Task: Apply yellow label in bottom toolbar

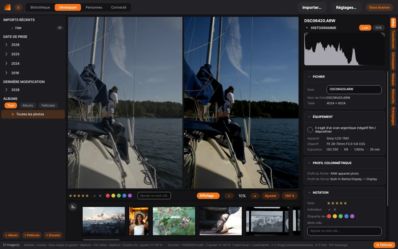Action: (113, 196)
